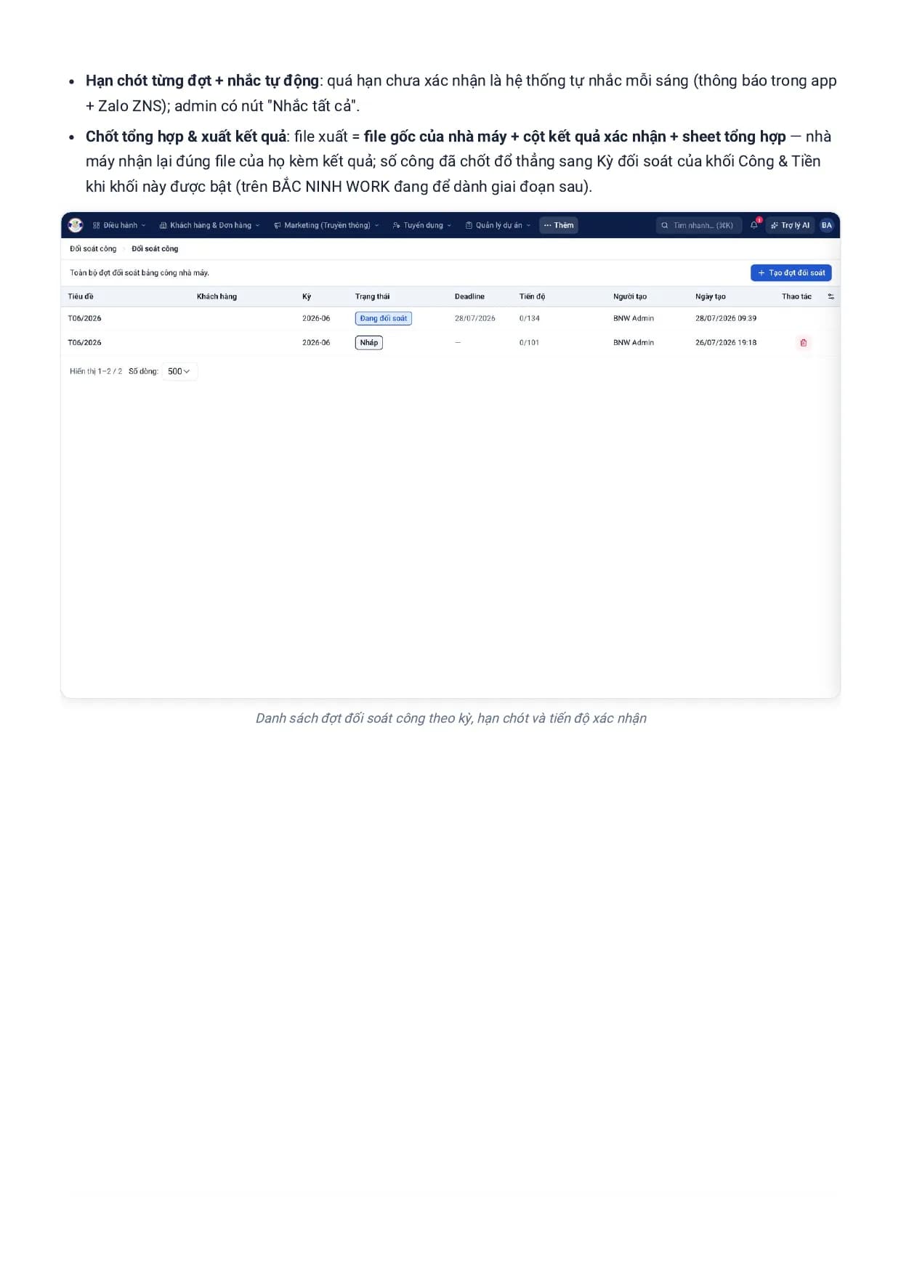Sort by the Deadline column header
This screenshot has width=901, height=1274.
pos(469,296)
